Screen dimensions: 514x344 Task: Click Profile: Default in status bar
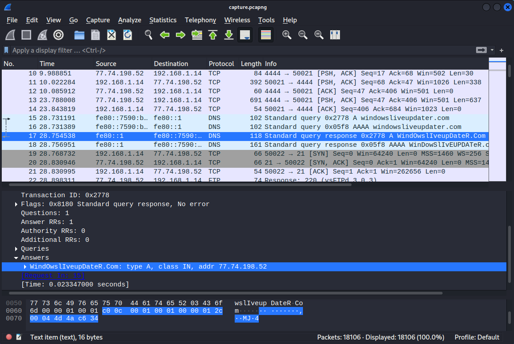pos(477,337)
